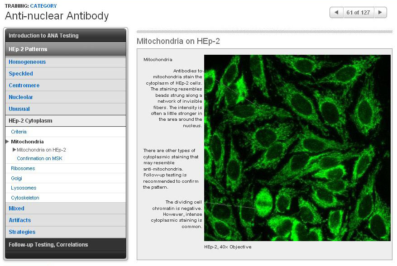Open the Nucleolar pattern
The height and width of the screenshot is (266, 397).
pos(21,97)
